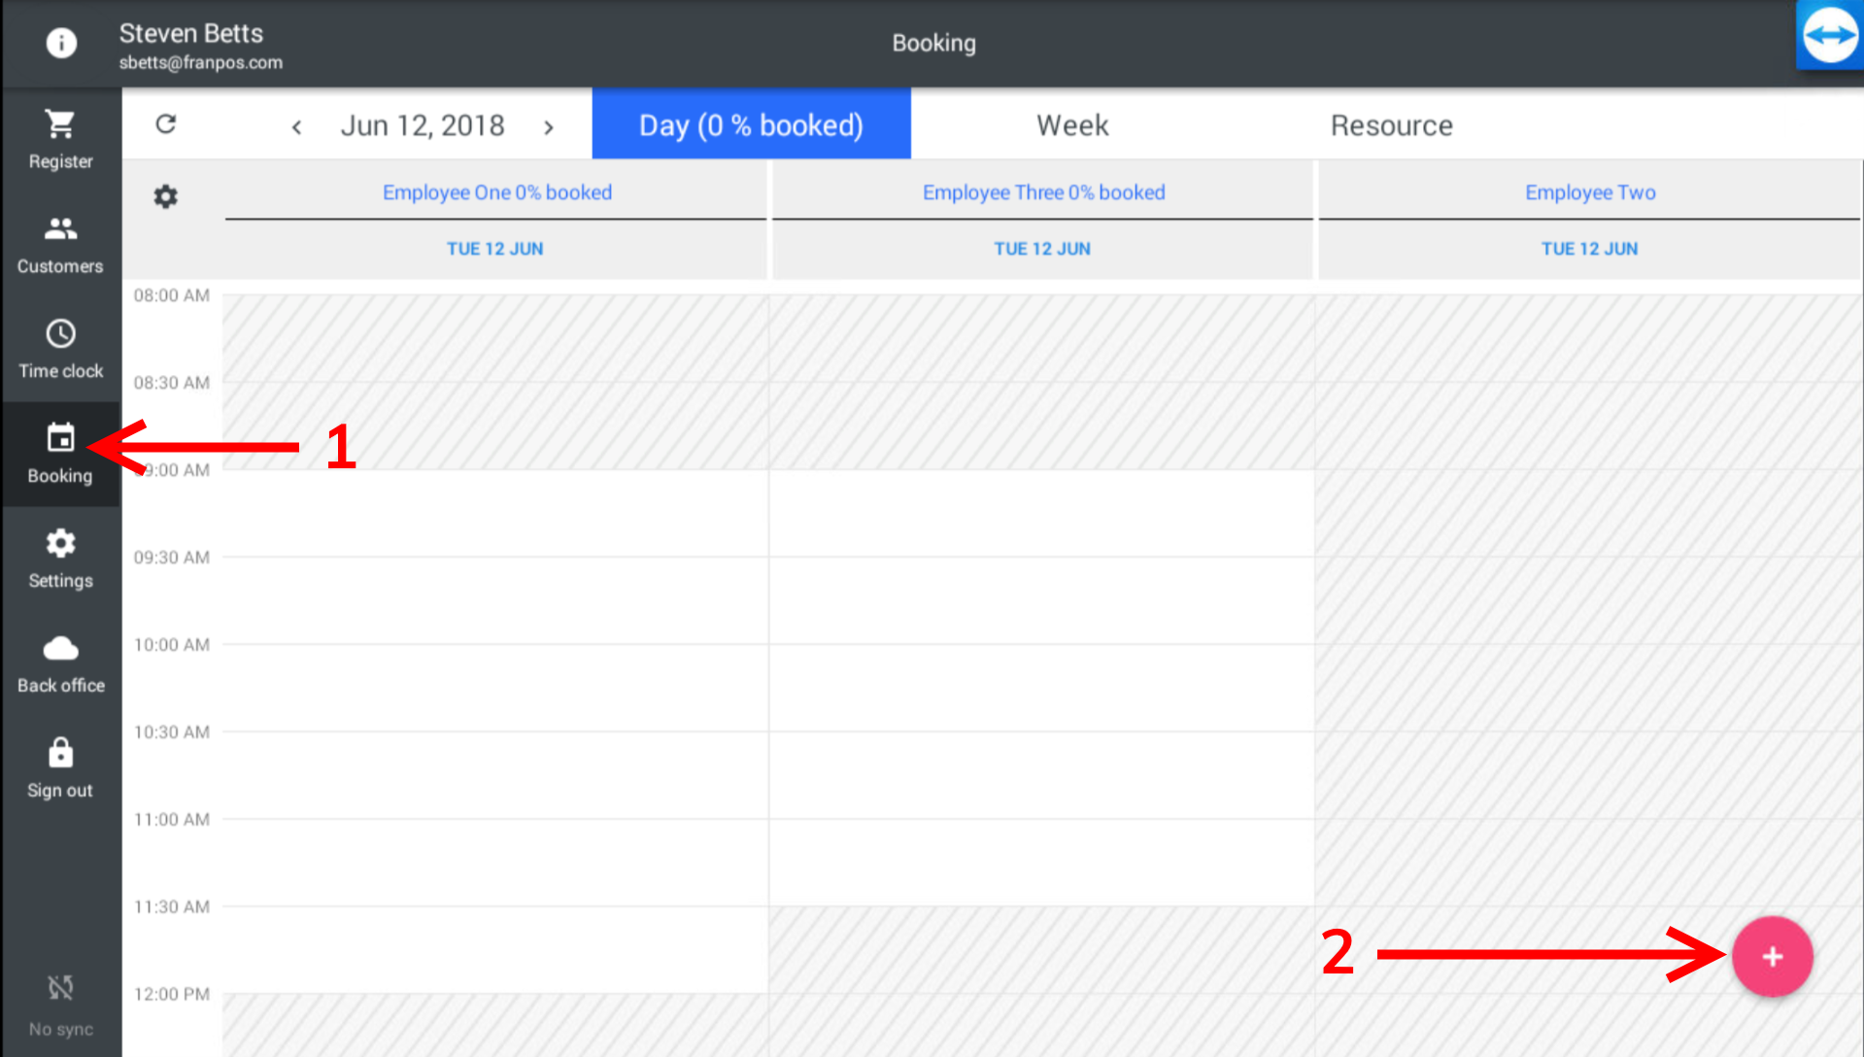Select the Time clock feature

tap(60, 347)
